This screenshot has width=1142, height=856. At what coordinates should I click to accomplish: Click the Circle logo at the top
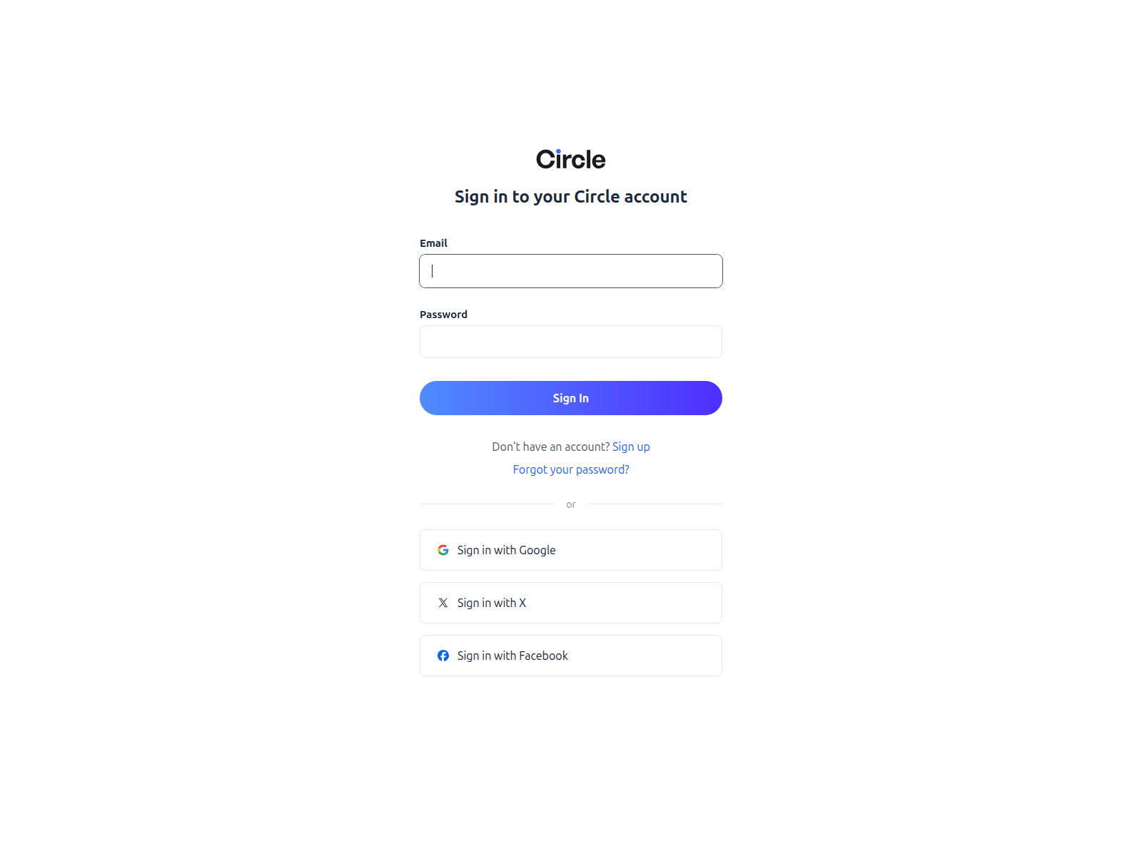coord(570,159)
